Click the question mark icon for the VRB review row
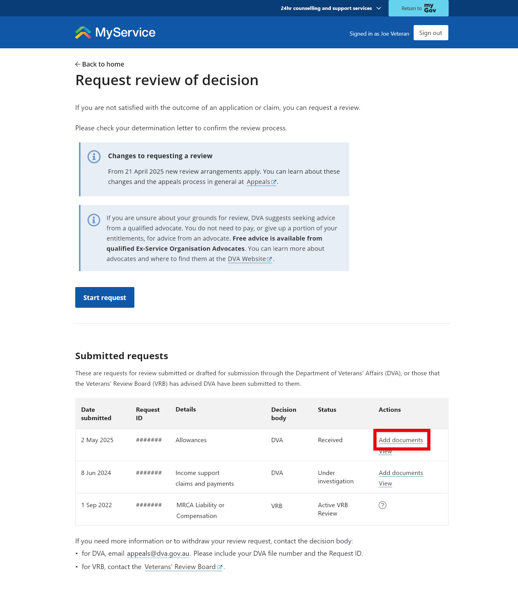Viewport: 518px width, 592px height. (382, 505)
